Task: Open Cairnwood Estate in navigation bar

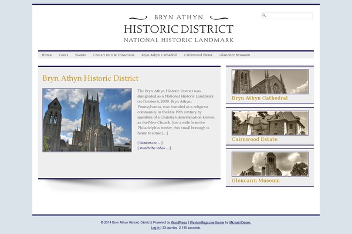Action: [x=198, y=55]
